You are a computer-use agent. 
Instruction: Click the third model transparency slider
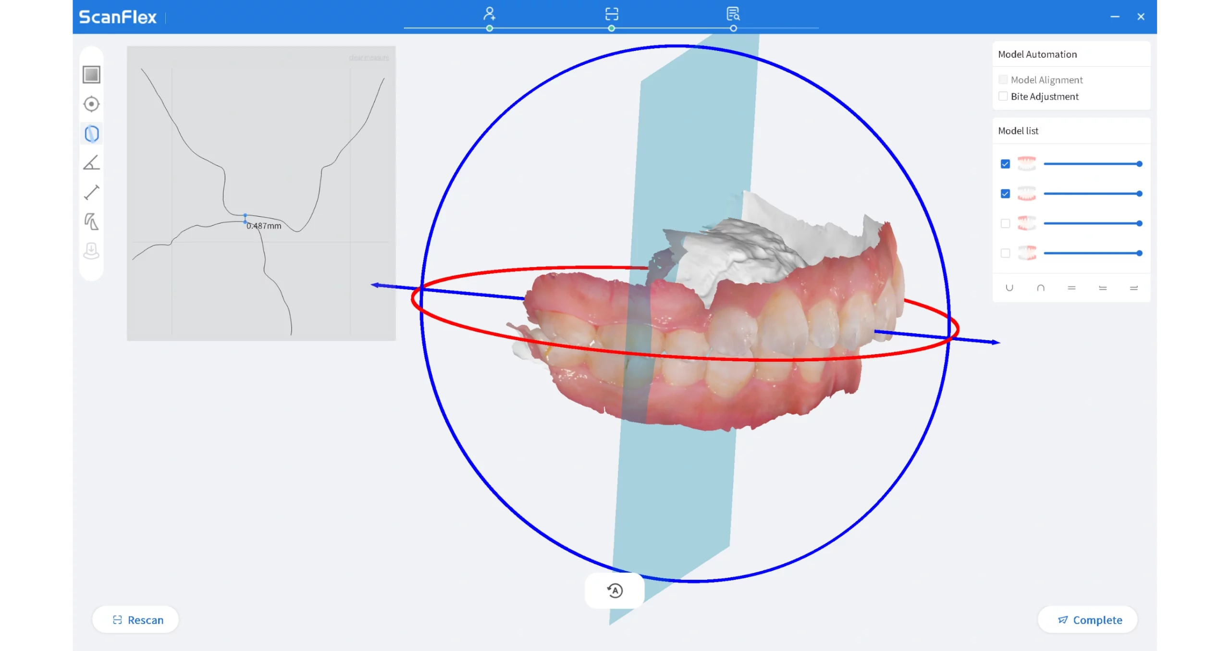(x=1093, y=223)
